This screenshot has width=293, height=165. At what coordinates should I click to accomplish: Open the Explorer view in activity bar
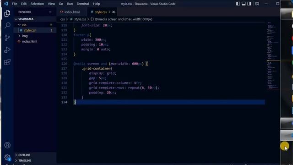pos(7,13)
